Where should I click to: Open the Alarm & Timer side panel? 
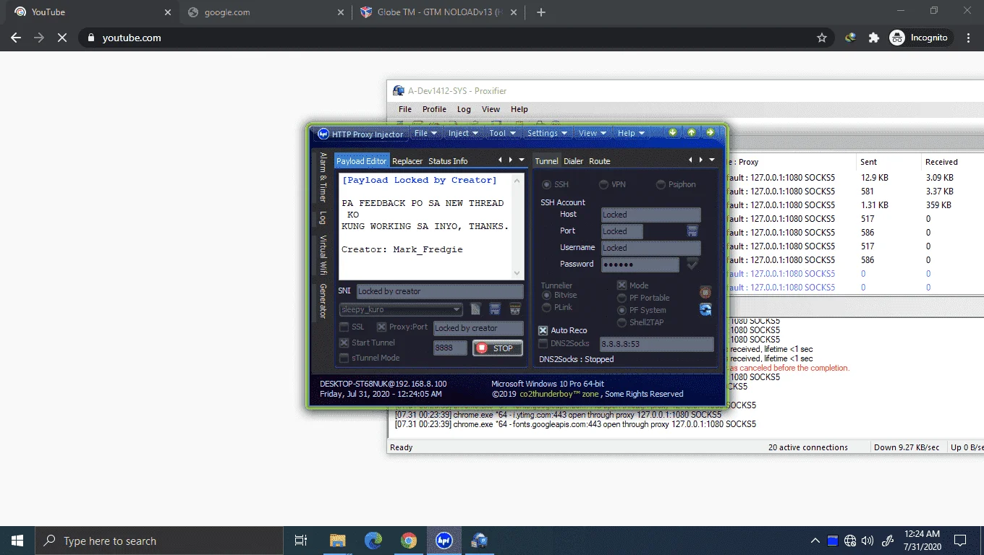point(323,177)
